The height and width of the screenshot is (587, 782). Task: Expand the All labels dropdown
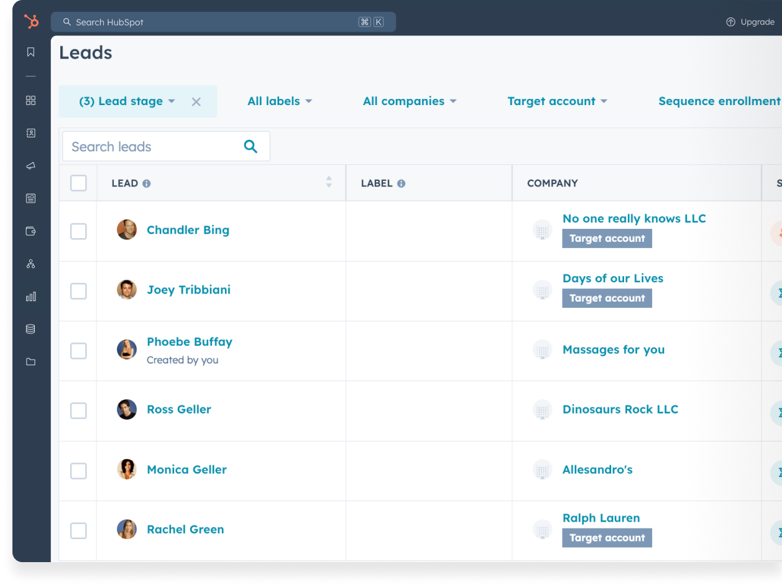(279, 101)
